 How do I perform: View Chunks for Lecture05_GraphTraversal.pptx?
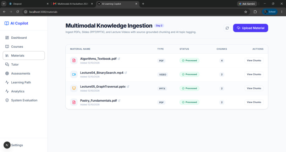click(x=254, y=88)
